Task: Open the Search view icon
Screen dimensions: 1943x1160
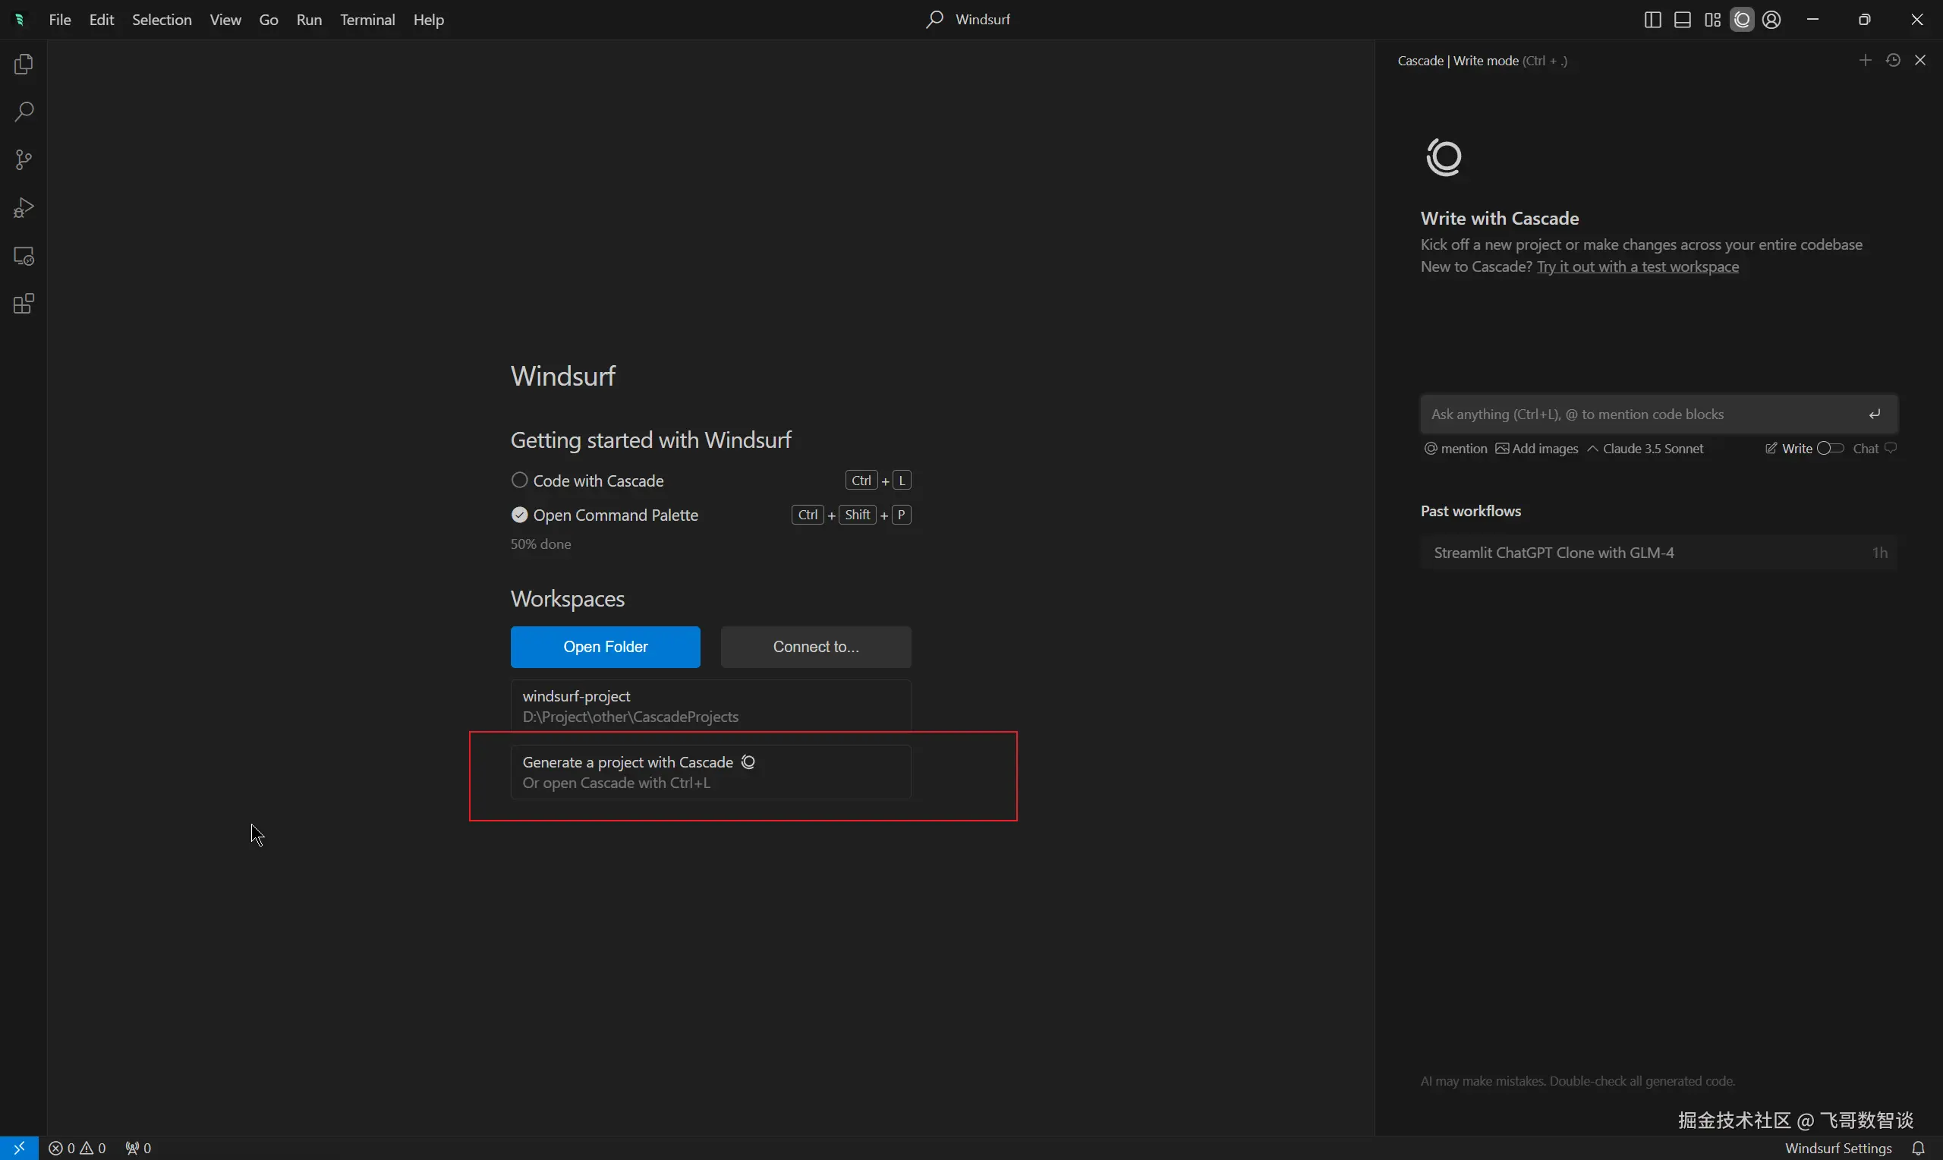Action: click(x=24, y=112)
